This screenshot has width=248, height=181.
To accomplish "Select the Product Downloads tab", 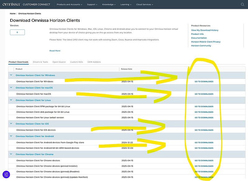I will tap(19, 62).
